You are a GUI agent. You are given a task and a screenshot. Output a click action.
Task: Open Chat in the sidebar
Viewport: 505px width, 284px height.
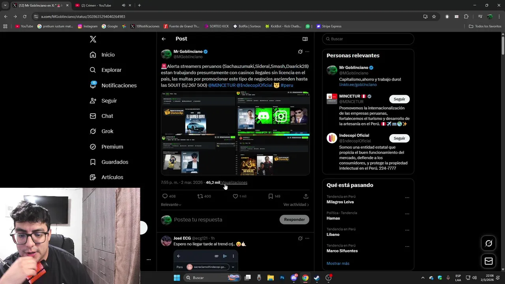coord(101,116)
